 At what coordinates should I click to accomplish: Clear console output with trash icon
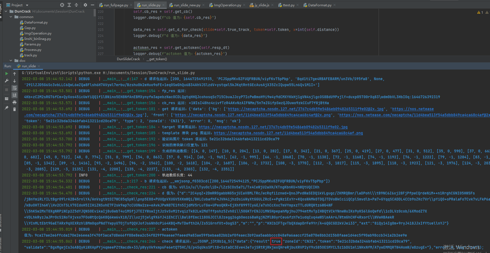[x=15, y=109]
